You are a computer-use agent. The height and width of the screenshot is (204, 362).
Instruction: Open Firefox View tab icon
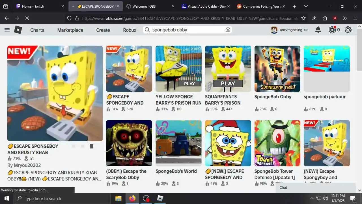[x=6, y=6]
